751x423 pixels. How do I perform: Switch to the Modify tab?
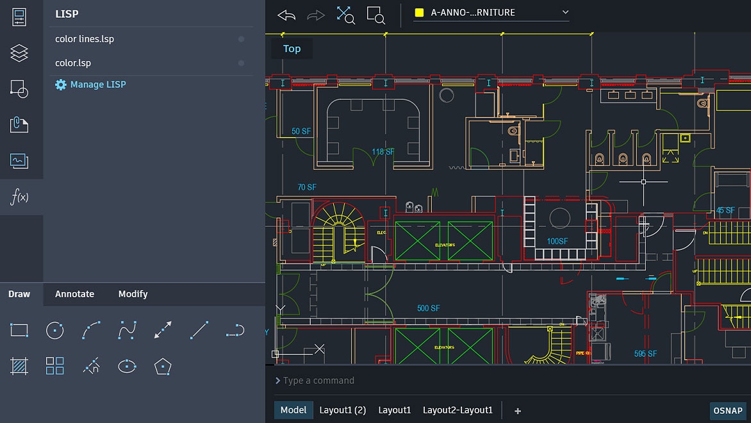coord(133,294)
